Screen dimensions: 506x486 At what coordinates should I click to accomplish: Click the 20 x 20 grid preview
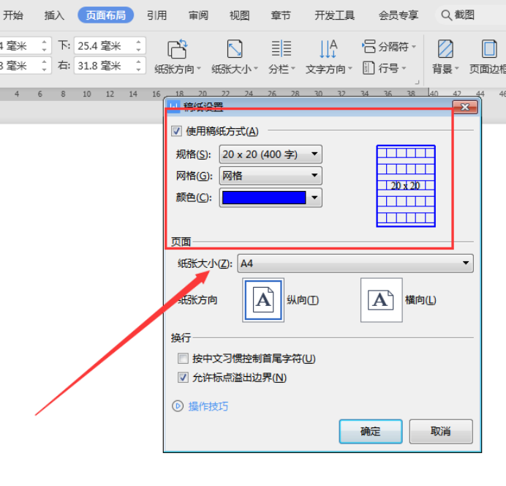click(x=406, y=186)
